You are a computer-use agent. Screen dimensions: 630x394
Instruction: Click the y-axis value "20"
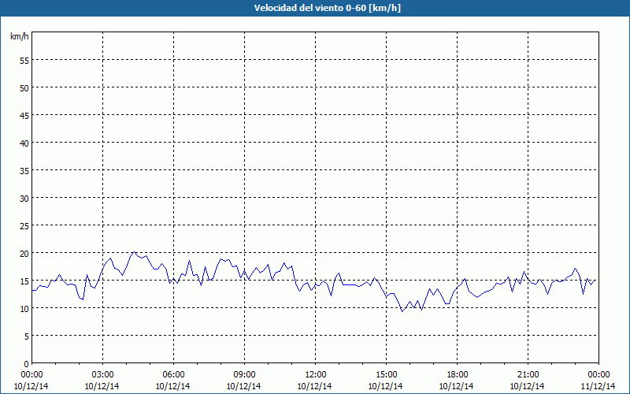pyautogui.click(x=24, y=254)
